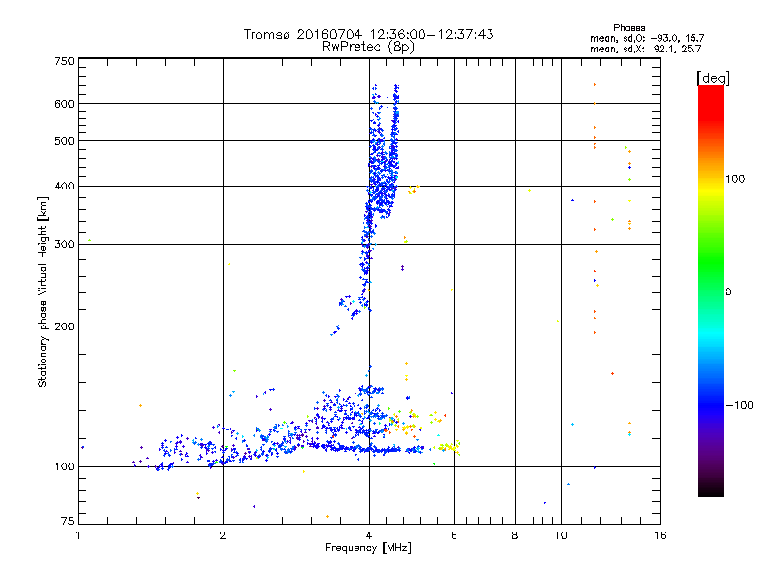The width and height of the screenshot is (777, 583).
Task: Click the y-axis tick label '75'
Action: coord(68,521)
